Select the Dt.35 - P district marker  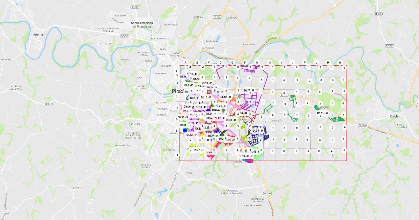[258, 131]
